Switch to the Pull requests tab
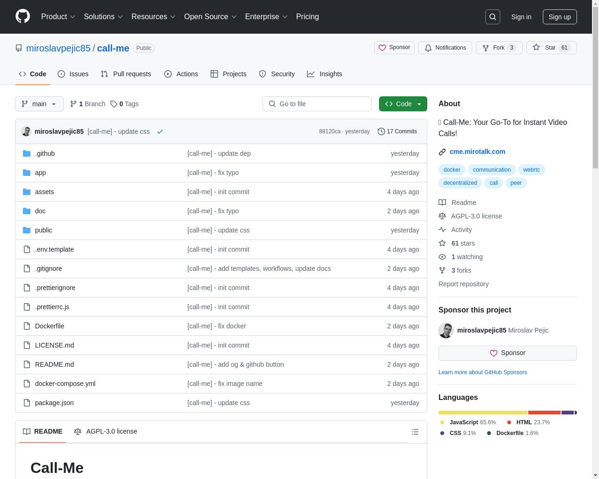Screen dimensions: 599x479 tap(126, 74)
